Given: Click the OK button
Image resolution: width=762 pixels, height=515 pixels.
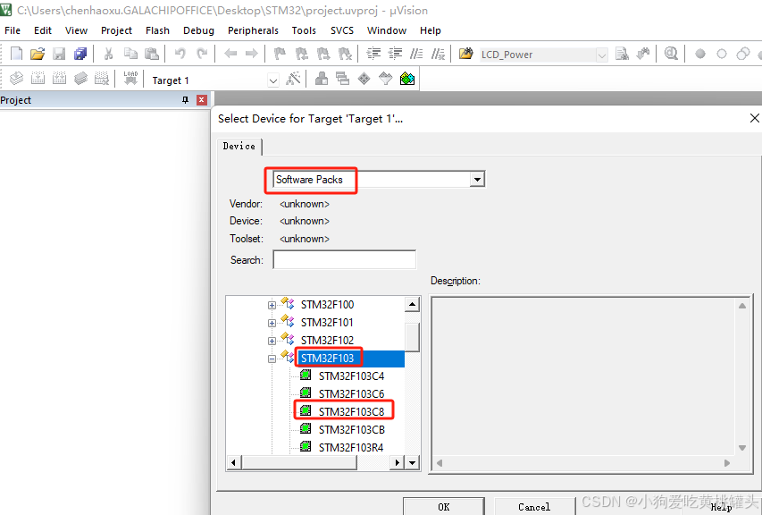Looking at the screenshot, I should coord(444,506).
